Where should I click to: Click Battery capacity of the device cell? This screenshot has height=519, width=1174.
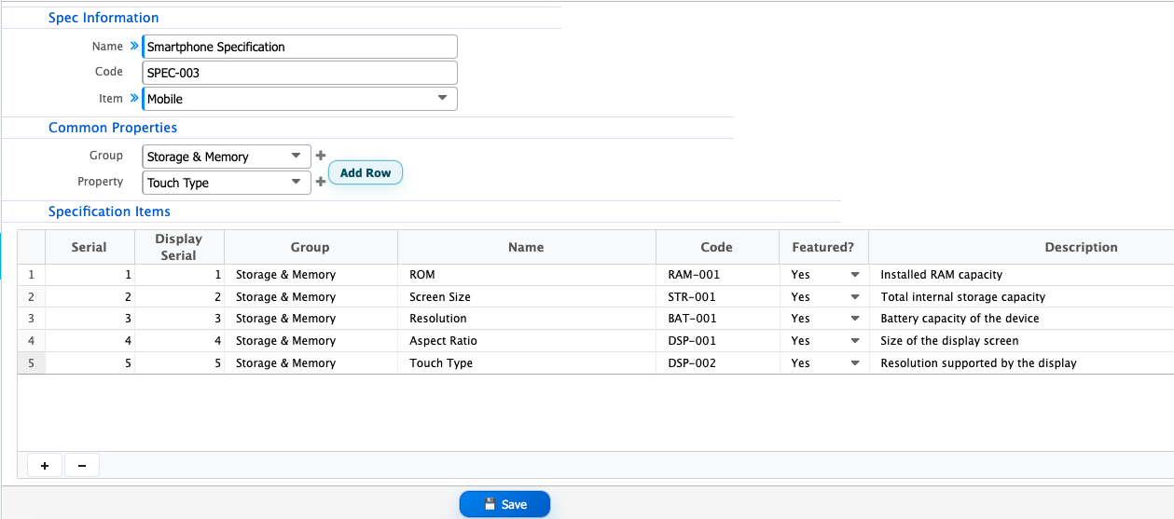click(1021, 319)
